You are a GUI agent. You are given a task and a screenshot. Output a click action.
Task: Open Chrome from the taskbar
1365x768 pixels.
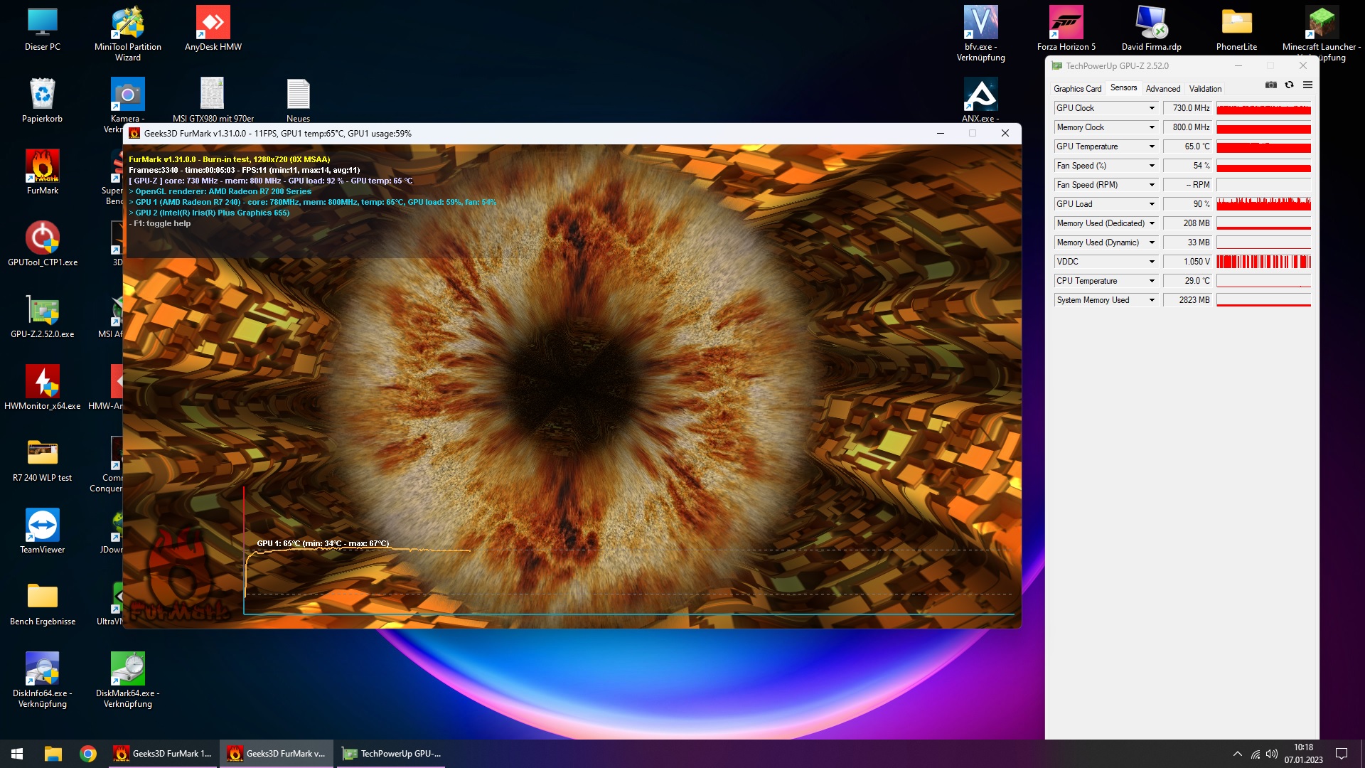point(88,754)
